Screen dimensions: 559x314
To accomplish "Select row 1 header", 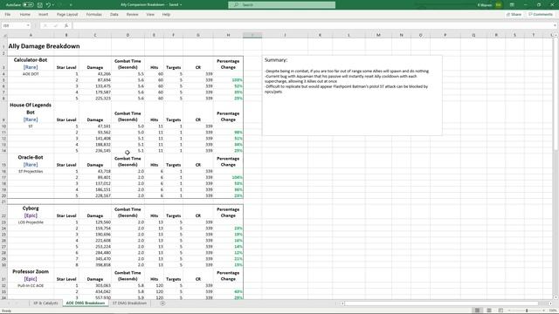I will 3,46.
